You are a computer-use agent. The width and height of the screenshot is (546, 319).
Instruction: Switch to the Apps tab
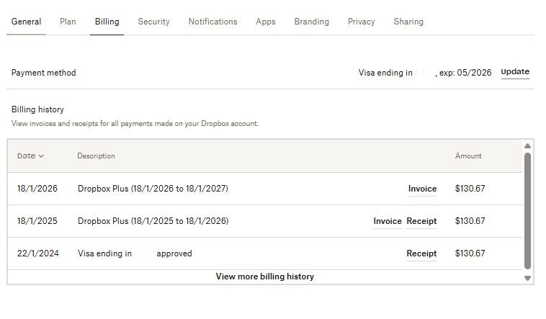click(x=265, y=22)
